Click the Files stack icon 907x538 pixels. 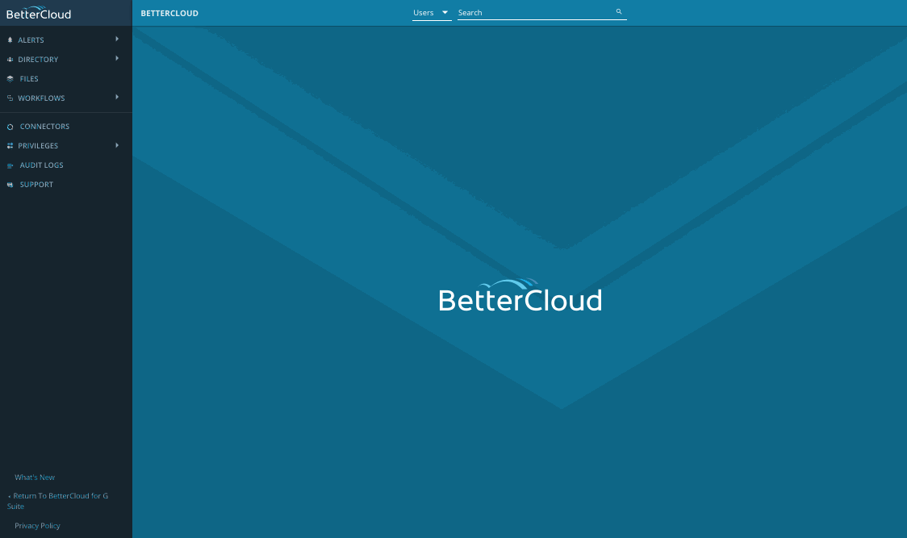coord(10,79)
